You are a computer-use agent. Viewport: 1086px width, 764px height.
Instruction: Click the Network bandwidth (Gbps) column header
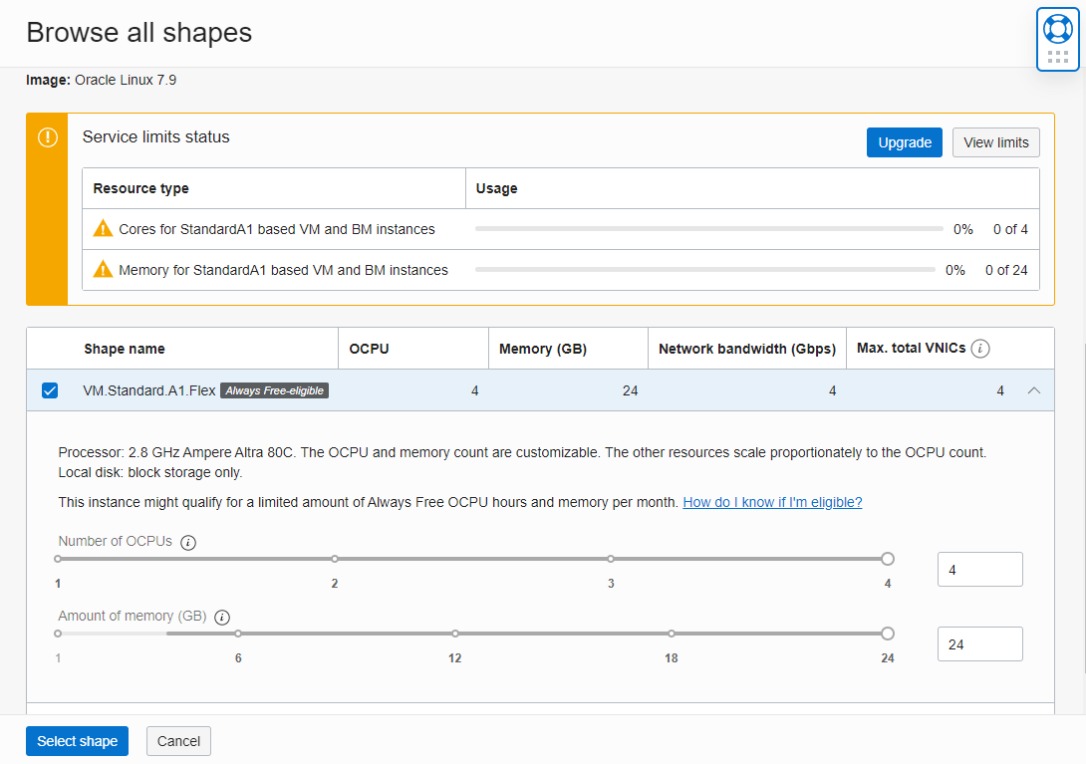[746, 349]
